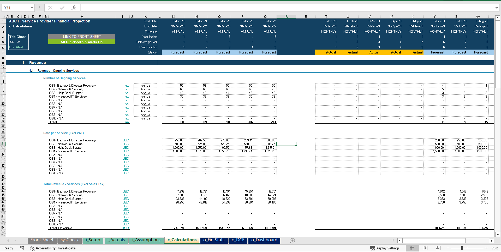The height and width of the screenshot is (252, 501).
Task: Select the c_Calculations sheet tab
Action: click(182, 240)
